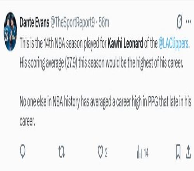This screenshot has height=171, width=194.
Task: Open the Grok explain icon
Action: (x=180, y=22)
